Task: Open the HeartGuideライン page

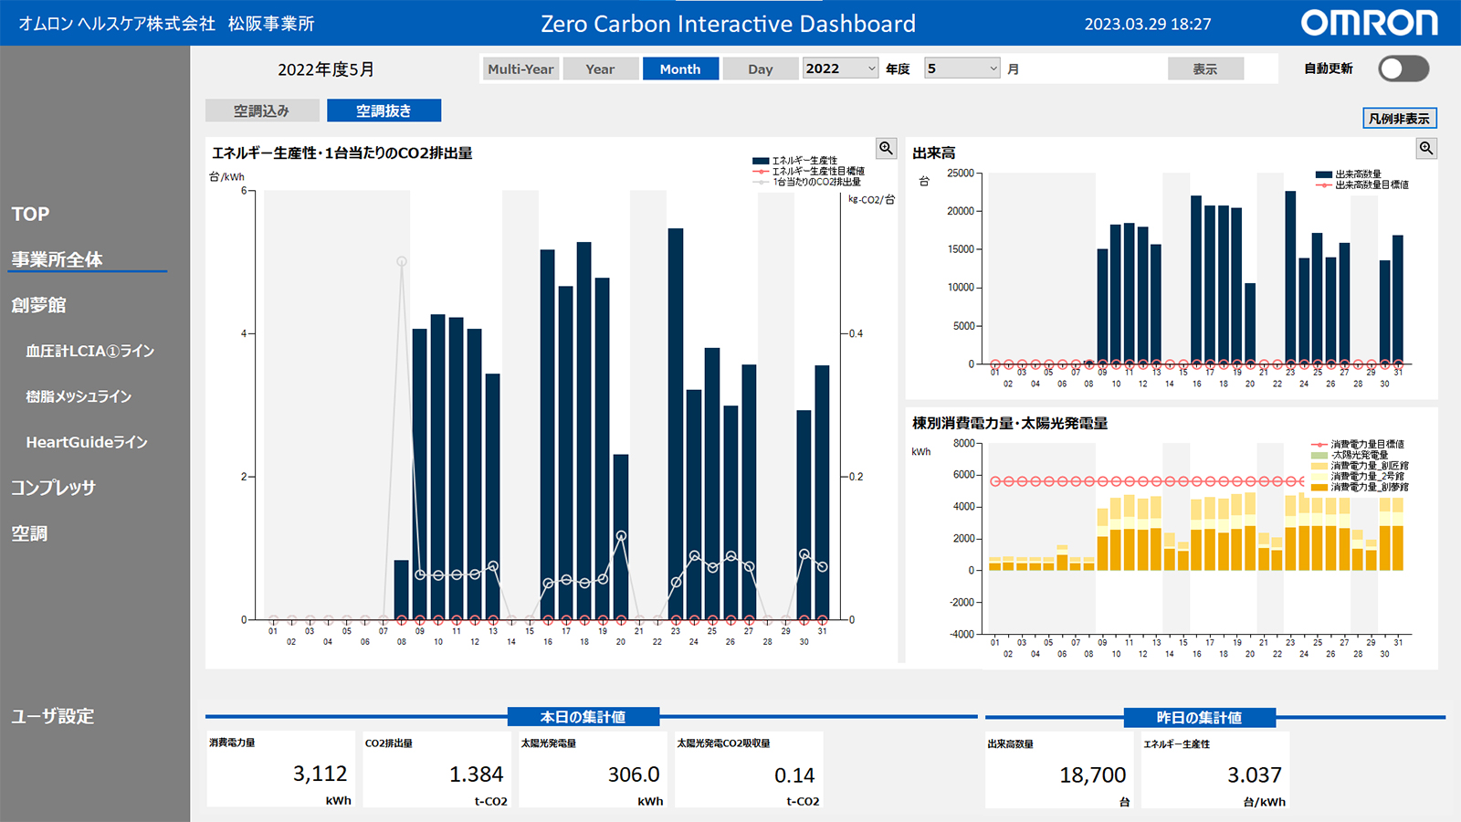Action: click(x=87, y=442)
